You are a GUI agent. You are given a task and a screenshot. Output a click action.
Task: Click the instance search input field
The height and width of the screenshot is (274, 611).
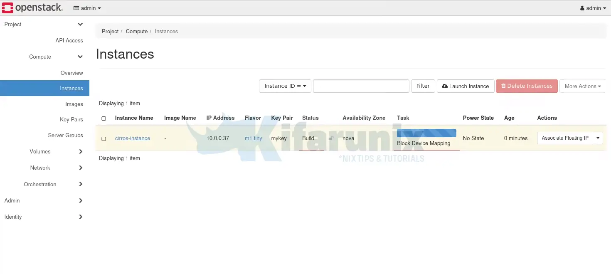[x=361, y=86]
